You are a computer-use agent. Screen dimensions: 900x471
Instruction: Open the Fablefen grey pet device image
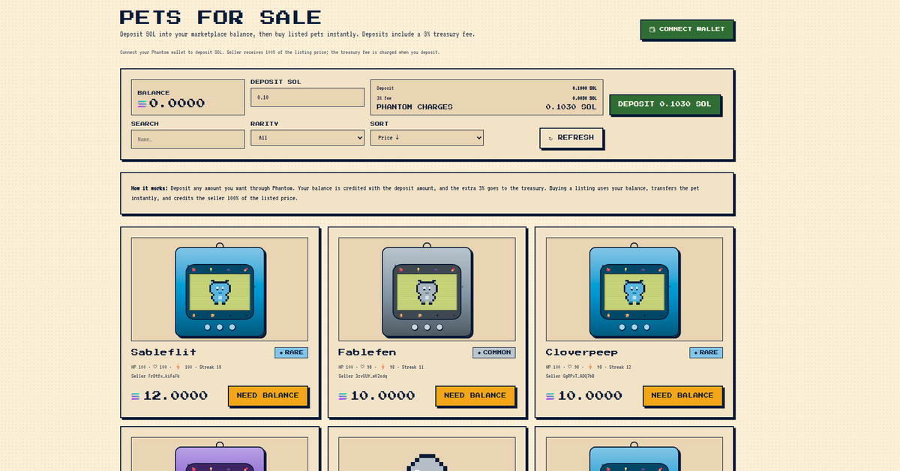pos(427,289)
